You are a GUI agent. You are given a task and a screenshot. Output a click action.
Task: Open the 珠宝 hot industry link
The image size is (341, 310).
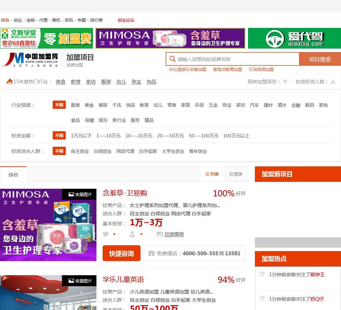click(x=136, y=82)
